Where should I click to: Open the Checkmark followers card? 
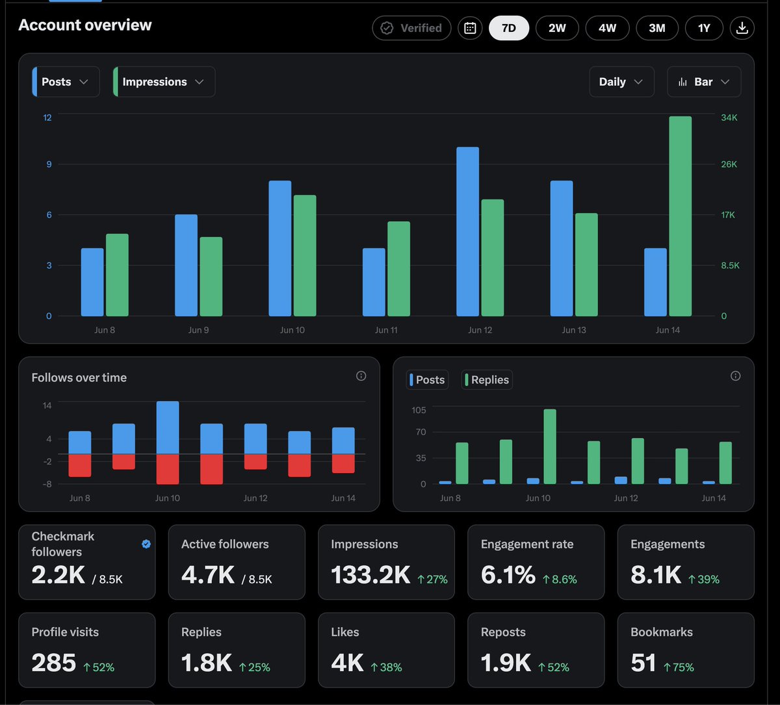(x=87, y=562)
